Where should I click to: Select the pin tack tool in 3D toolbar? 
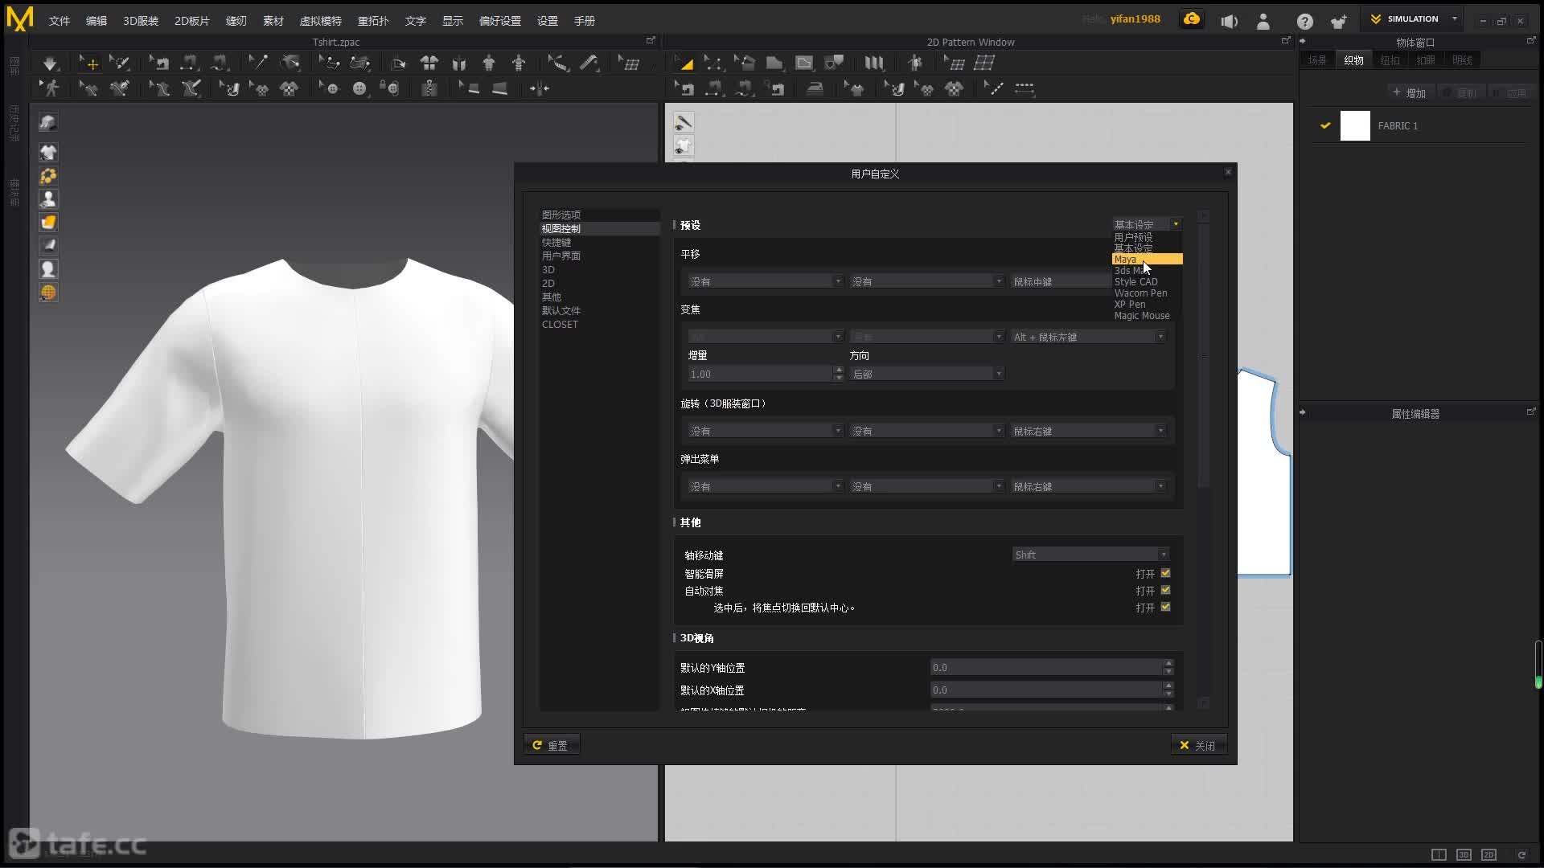pyautogui.click(x=259, y=63)
